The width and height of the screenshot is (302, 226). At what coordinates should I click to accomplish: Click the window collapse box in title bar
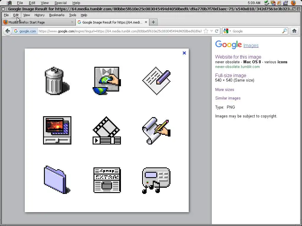tap(298, 9)
